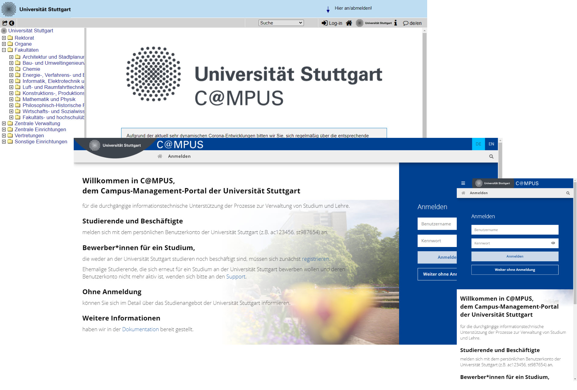Click the home icon beside Anmelden in desktop view
The image size is (577, 390).
click(x=160, y=156)
